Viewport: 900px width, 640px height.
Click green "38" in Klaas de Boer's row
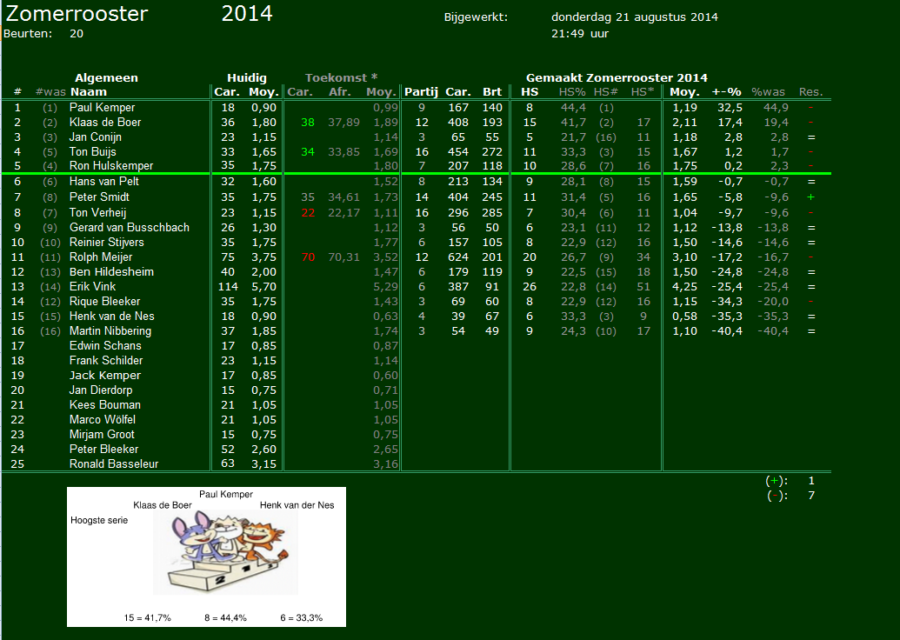point(308,123)
